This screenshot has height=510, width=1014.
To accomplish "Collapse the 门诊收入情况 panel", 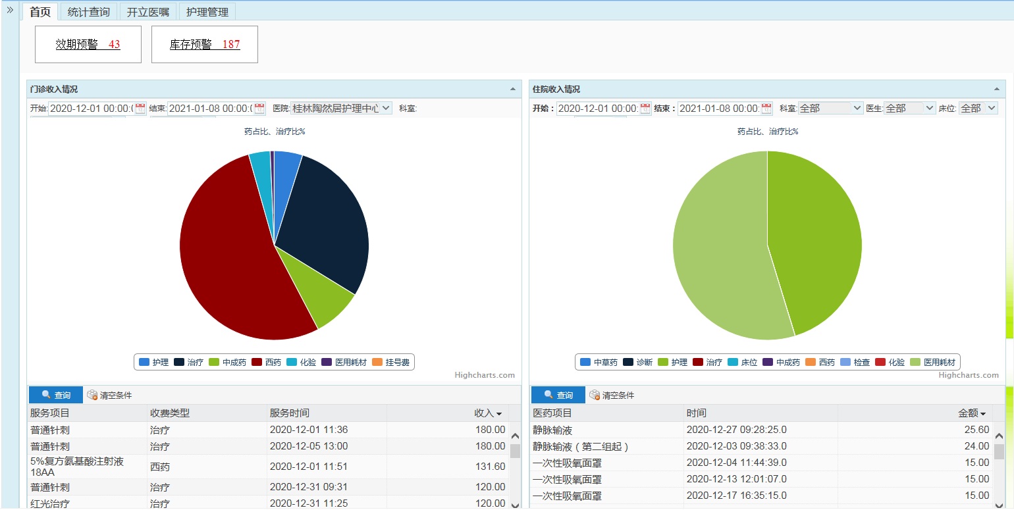I will pyautogui.click(x=513, y=89).
